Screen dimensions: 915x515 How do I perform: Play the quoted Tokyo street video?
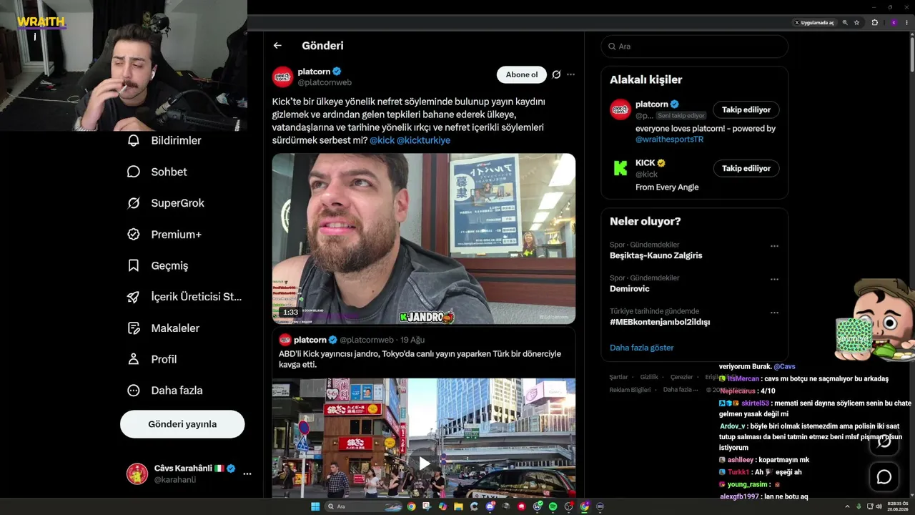(424, 463)
